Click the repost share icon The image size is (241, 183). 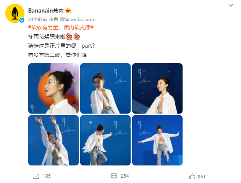[36, 176]
